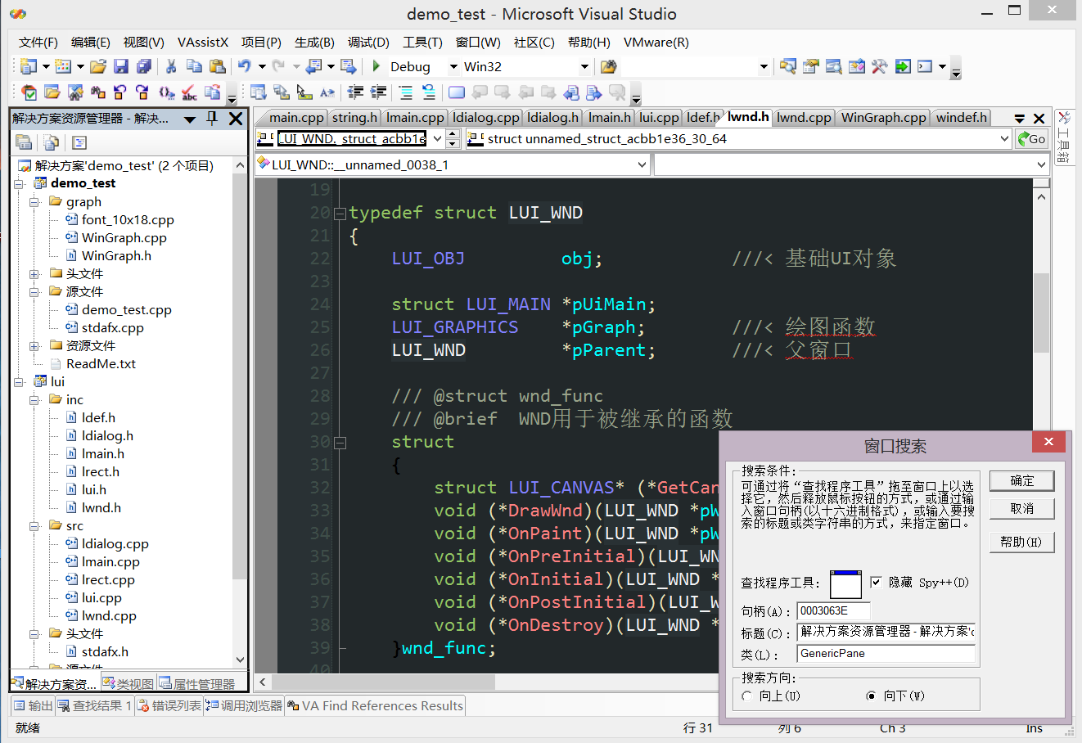This screenshot has width=1082, height=743.
Task: Click the 句柄(A) handle input field
Action: coord(833,610)
